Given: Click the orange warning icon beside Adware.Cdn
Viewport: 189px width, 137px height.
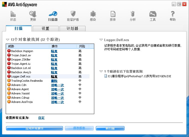Looking at the screenshot, I should tap(9, 85).
